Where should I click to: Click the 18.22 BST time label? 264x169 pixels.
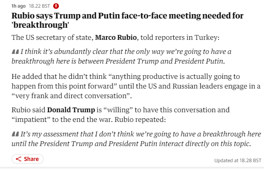tap(39, 6)
